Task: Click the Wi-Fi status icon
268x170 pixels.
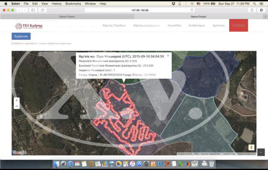Action: [x=192, y=4]
